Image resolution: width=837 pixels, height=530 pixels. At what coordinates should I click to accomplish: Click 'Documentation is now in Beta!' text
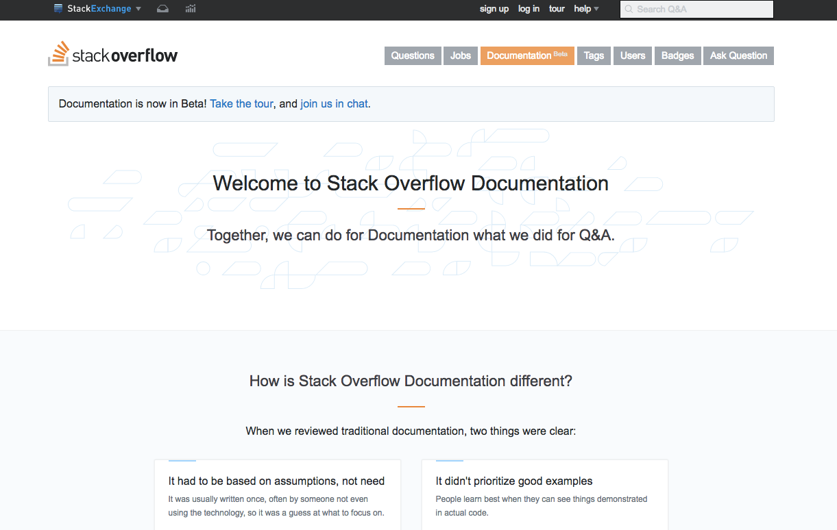click(x=133, y=104)
